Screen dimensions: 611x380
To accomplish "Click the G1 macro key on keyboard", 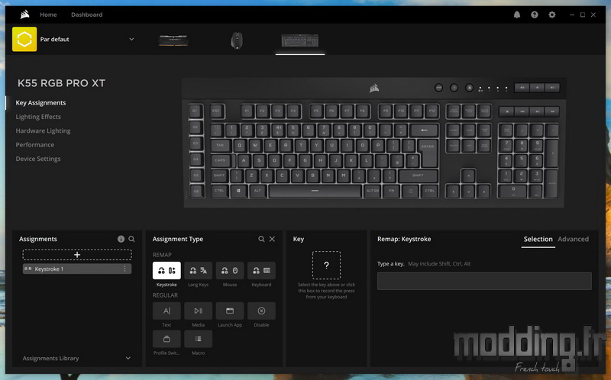I will [196, 111].
